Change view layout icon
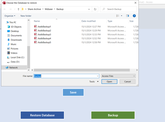 point(118,16)
